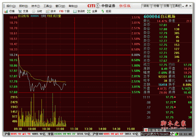The height and width of the screenshot is (138, 196).
Task: Open the 窗口(W) menu
Action: point(60,6)
